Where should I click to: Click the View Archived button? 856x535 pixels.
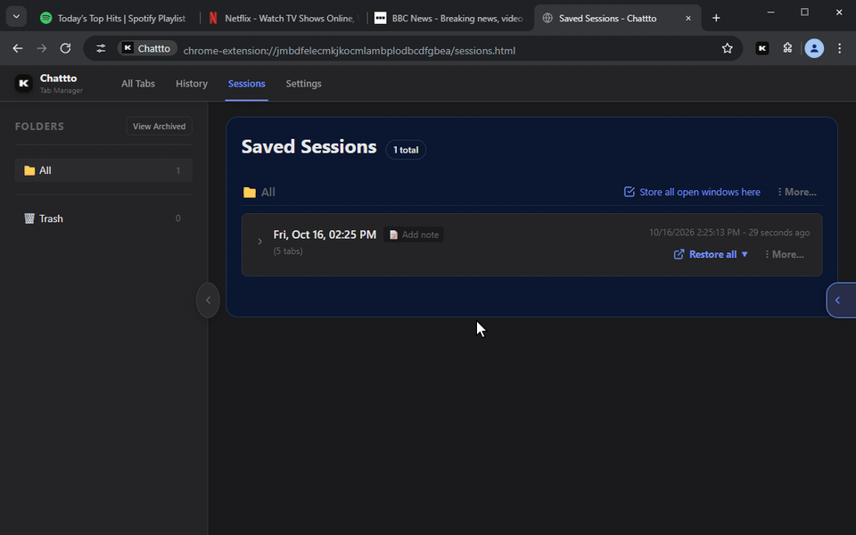[160, 126]
